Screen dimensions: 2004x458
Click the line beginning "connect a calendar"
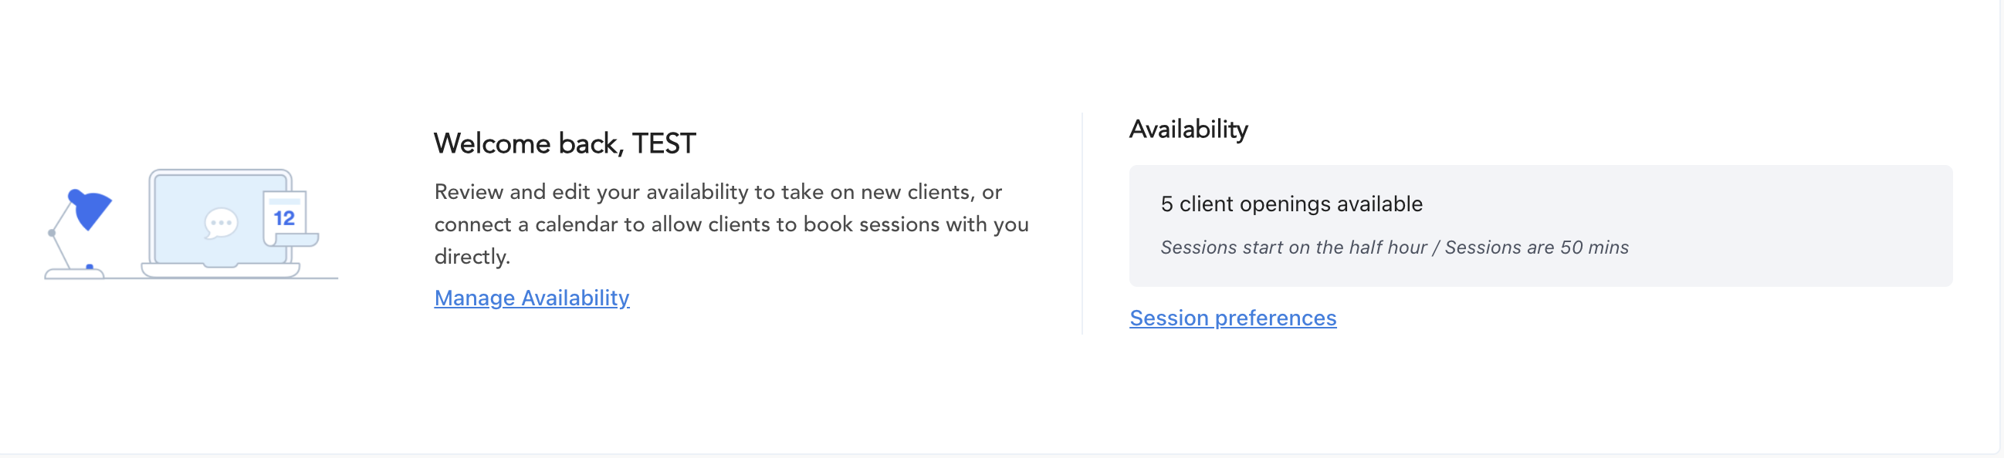(730, 224)
